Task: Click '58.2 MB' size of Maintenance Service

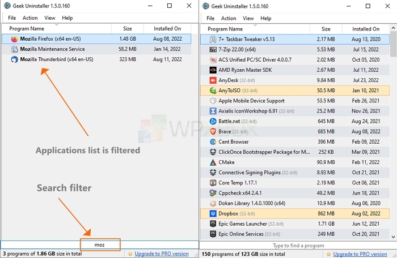Action: (x=128, y=49)
